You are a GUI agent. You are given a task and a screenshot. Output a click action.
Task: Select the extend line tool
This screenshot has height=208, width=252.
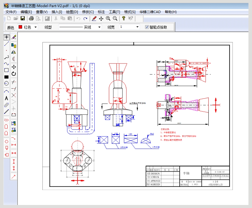[14, 89]
